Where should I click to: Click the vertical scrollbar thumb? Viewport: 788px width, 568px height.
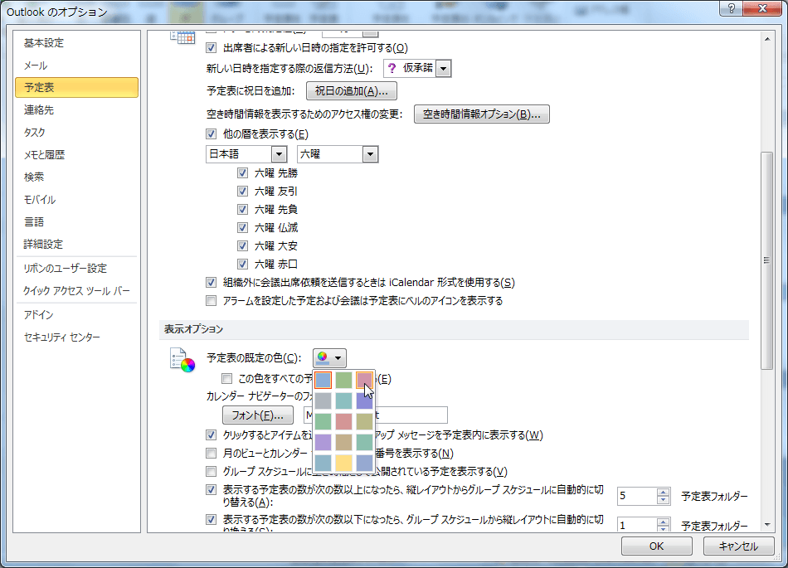pyautogui.click(x=767, y=260)
